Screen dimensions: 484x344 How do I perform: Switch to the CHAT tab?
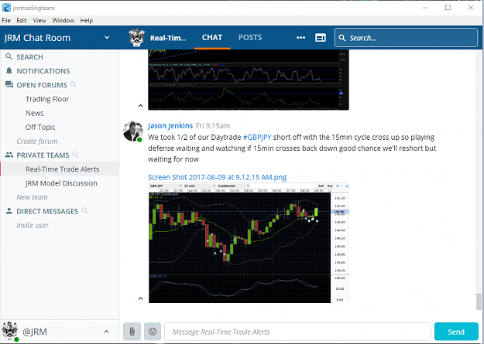point(212,38)
